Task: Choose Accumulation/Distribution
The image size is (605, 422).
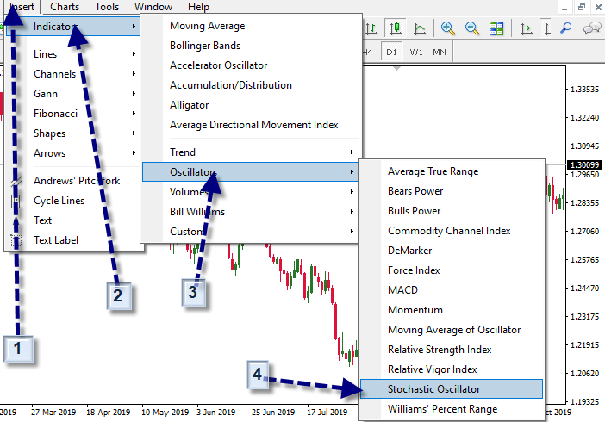Action: tap(250, 85)
